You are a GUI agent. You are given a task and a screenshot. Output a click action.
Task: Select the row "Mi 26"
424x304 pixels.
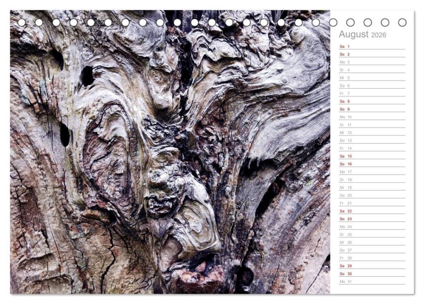pyautogui.click(x=372, y=242)
